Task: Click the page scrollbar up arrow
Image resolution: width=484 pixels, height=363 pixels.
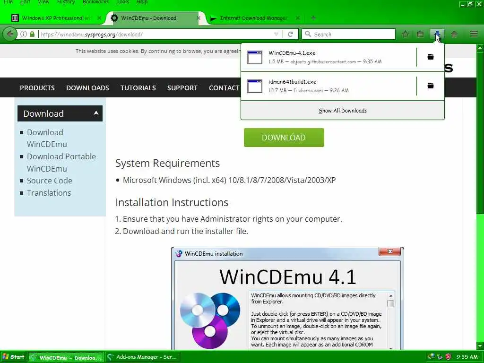Action: click(480, 48)
